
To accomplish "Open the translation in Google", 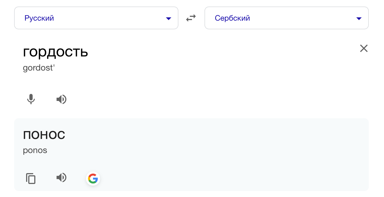I will coord(93,179).
